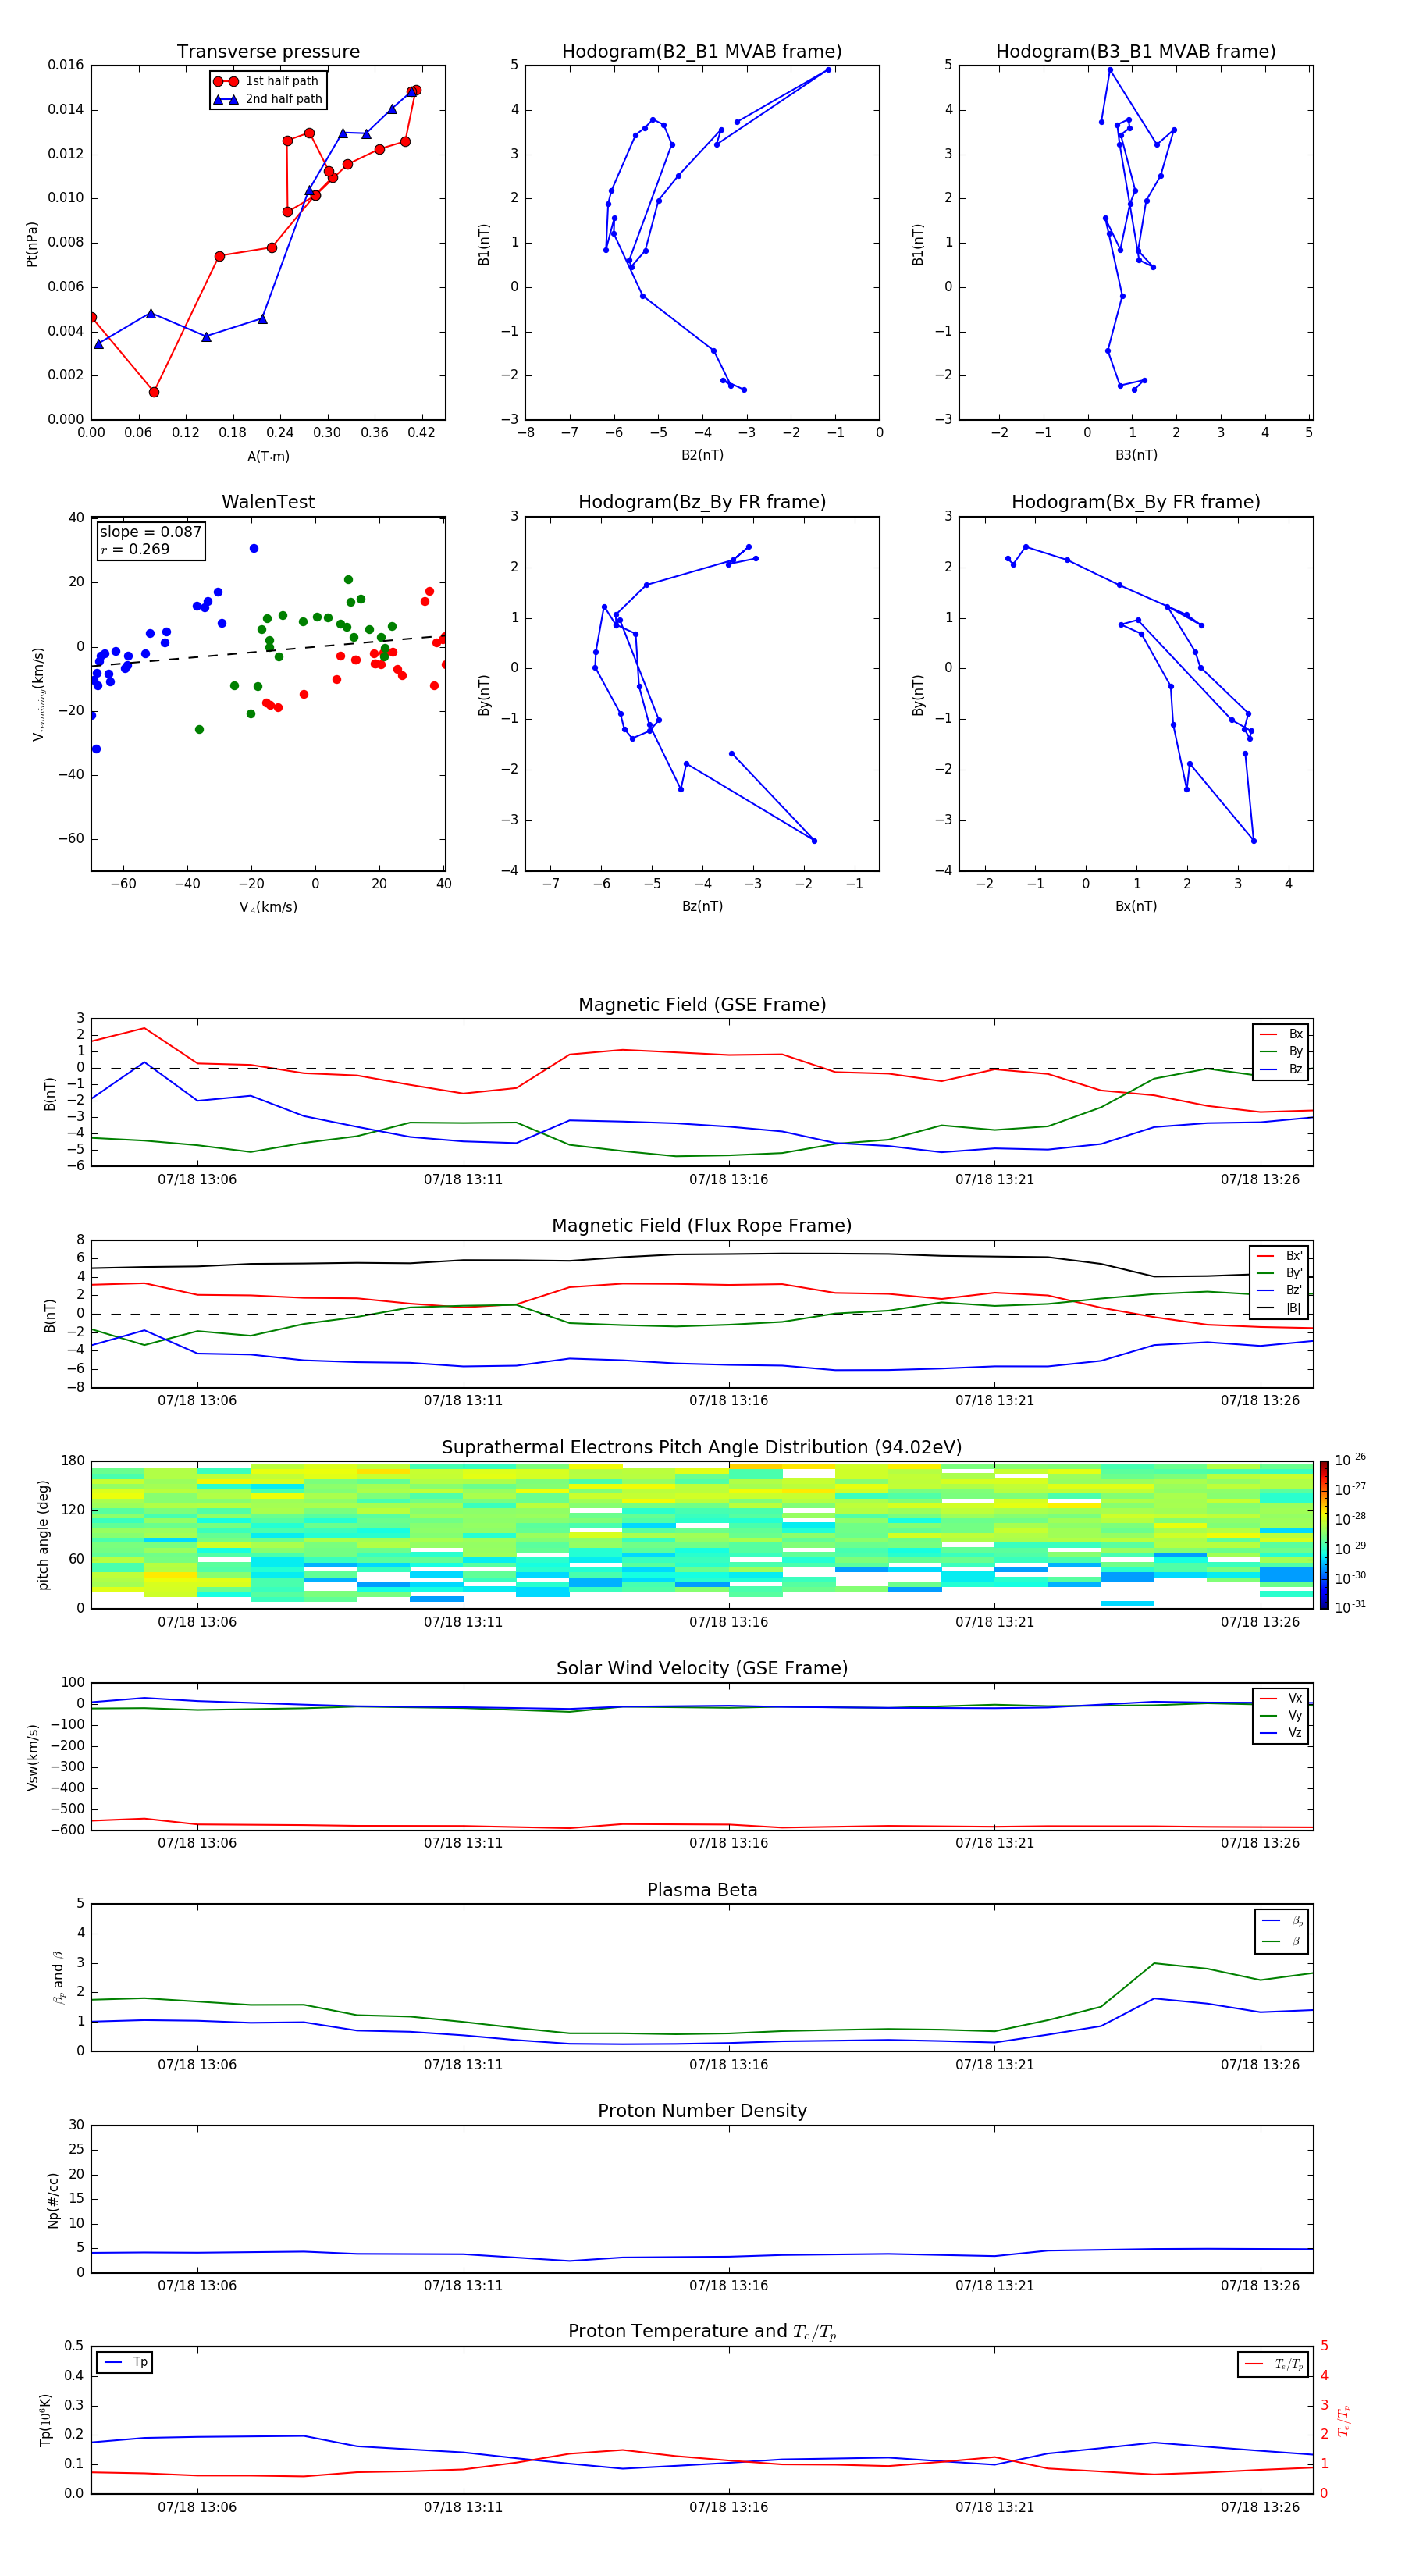
Task: Click the 'r = 0.269' annotation
Action: pyautogui.click(x=135, y=549)
